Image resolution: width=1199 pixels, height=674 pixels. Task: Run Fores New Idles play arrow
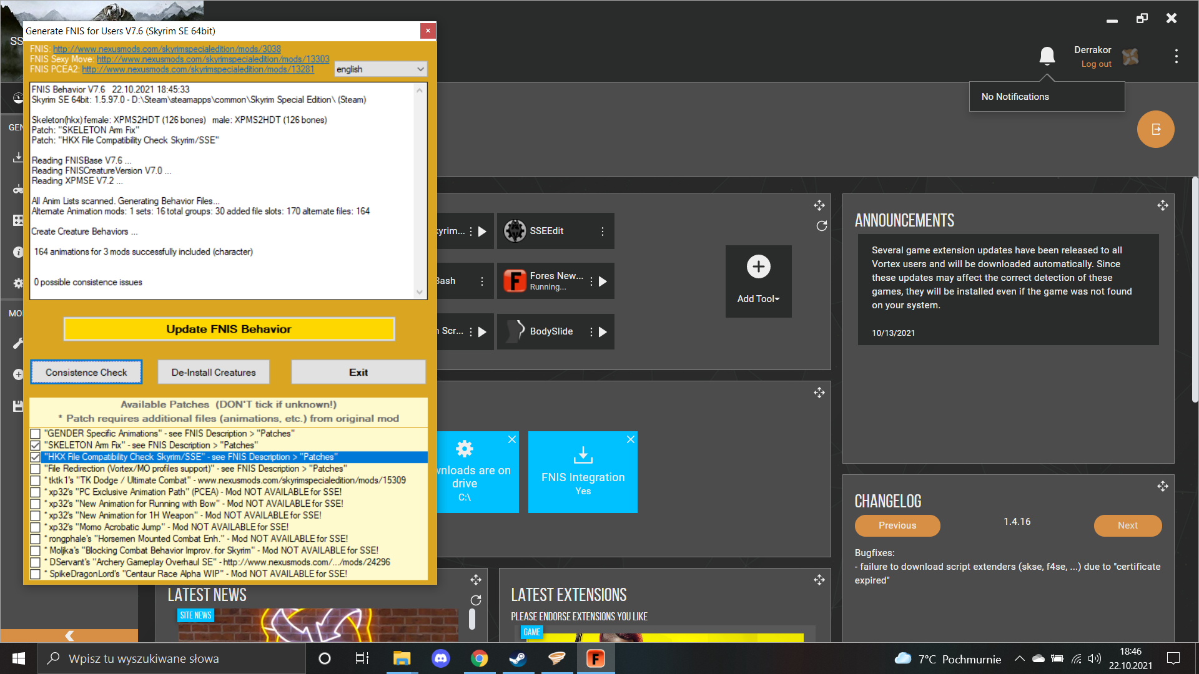[x=603, y=281]
